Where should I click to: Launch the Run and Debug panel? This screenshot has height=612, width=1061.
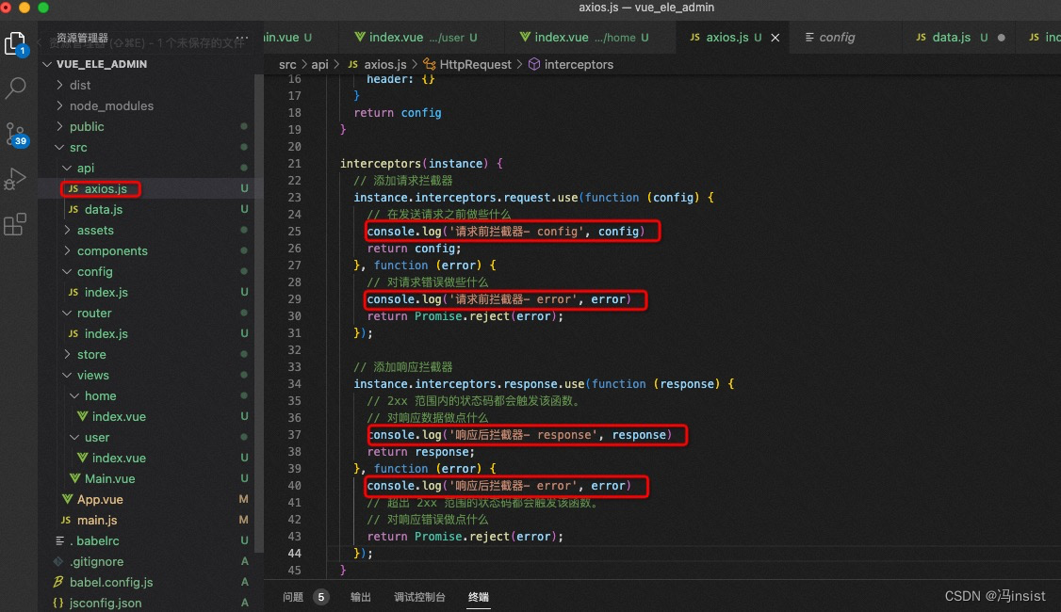pyautogui.click(x=17, y=179)
